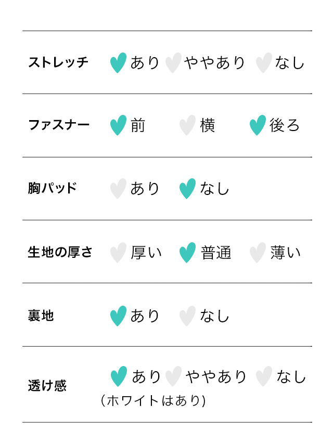Click the 透け感 row label
333x444 pixels.
click(47, 386)
